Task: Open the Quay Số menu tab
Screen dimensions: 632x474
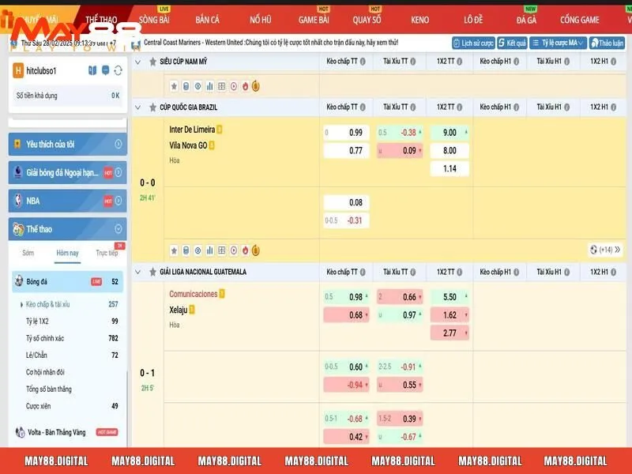Action: (x=367, y=19)
